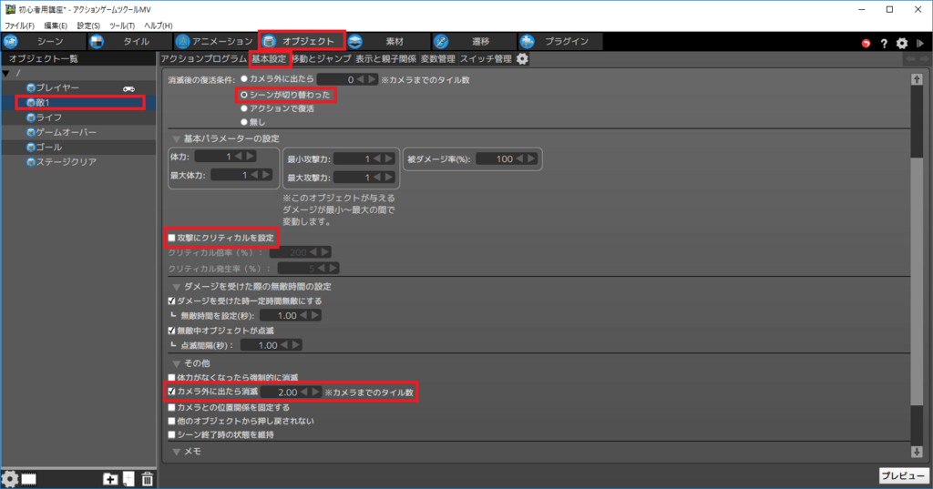Toggle ダメージを受けた時一定時間無敵にする checkbox
The image size is (933, 489).
[x=172, y=301]
